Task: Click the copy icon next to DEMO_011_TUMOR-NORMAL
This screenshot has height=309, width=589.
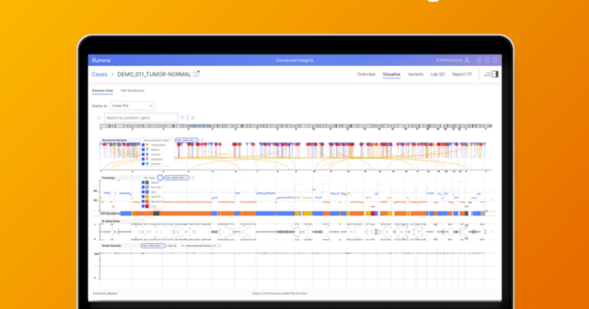Action: click(196, 74)
